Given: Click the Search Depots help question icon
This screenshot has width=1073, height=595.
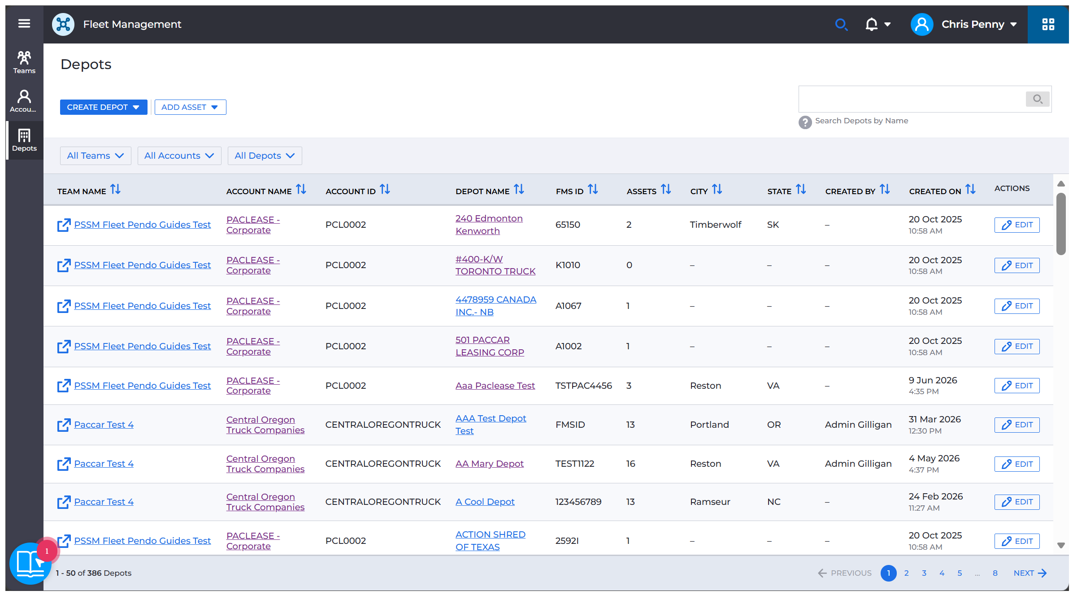Looking at the screenshot, I should point(805,122).
